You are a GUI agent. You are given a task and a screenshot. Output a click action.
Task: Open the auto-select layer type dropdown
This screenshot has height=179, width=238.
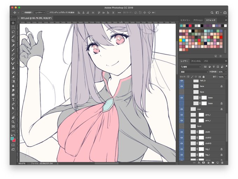[x=40, y=13]
